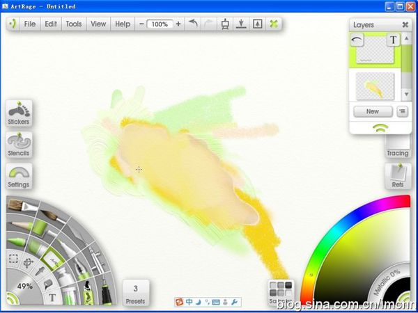Screen dimensions: 418x313
Task: Click the wrench icon on IME bar
Action: coord(234,302)
